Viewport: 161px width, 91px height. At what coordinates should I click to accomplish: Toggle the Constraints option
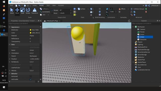[45, 12]
